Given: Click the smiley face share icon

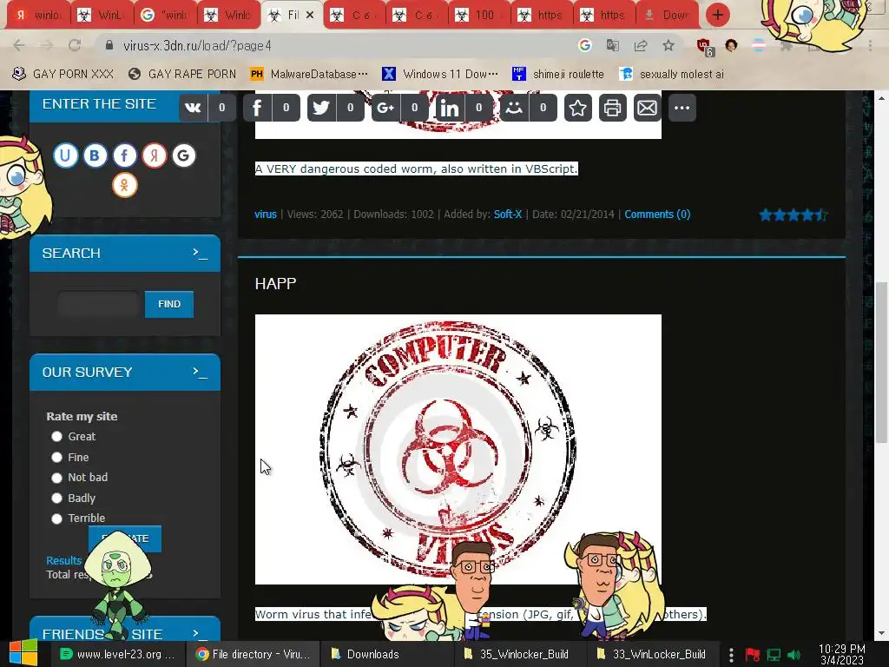Looking at the screenshot, I should point(514,108).
